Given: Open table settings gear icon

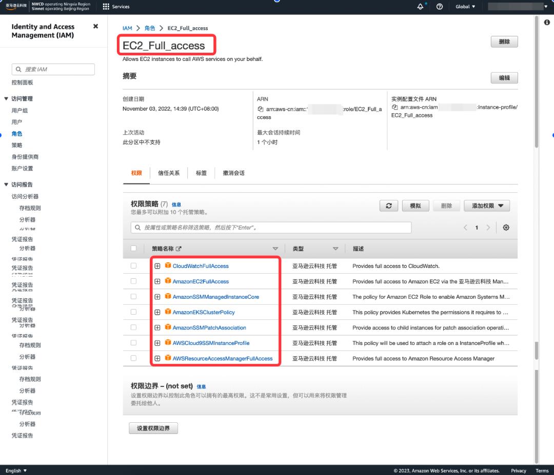Looking at the screenshot, I should 506,228.
